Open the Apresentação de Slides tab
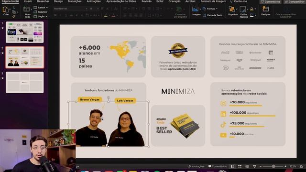Screen dimensions: 306x172 [121, 1]
